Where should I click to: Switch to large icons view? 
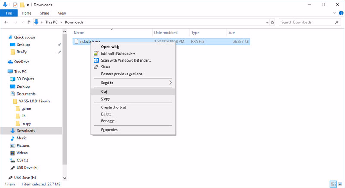[339, 184]
